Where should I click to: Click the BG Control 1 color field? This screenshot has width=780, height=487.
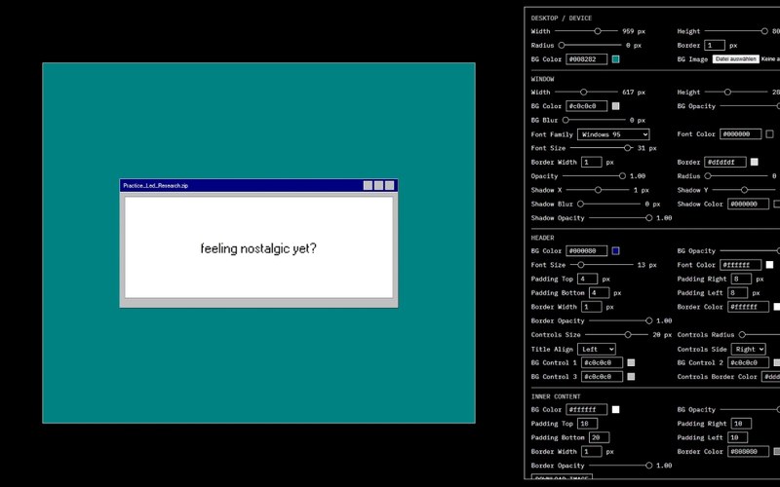coord(602,362)
